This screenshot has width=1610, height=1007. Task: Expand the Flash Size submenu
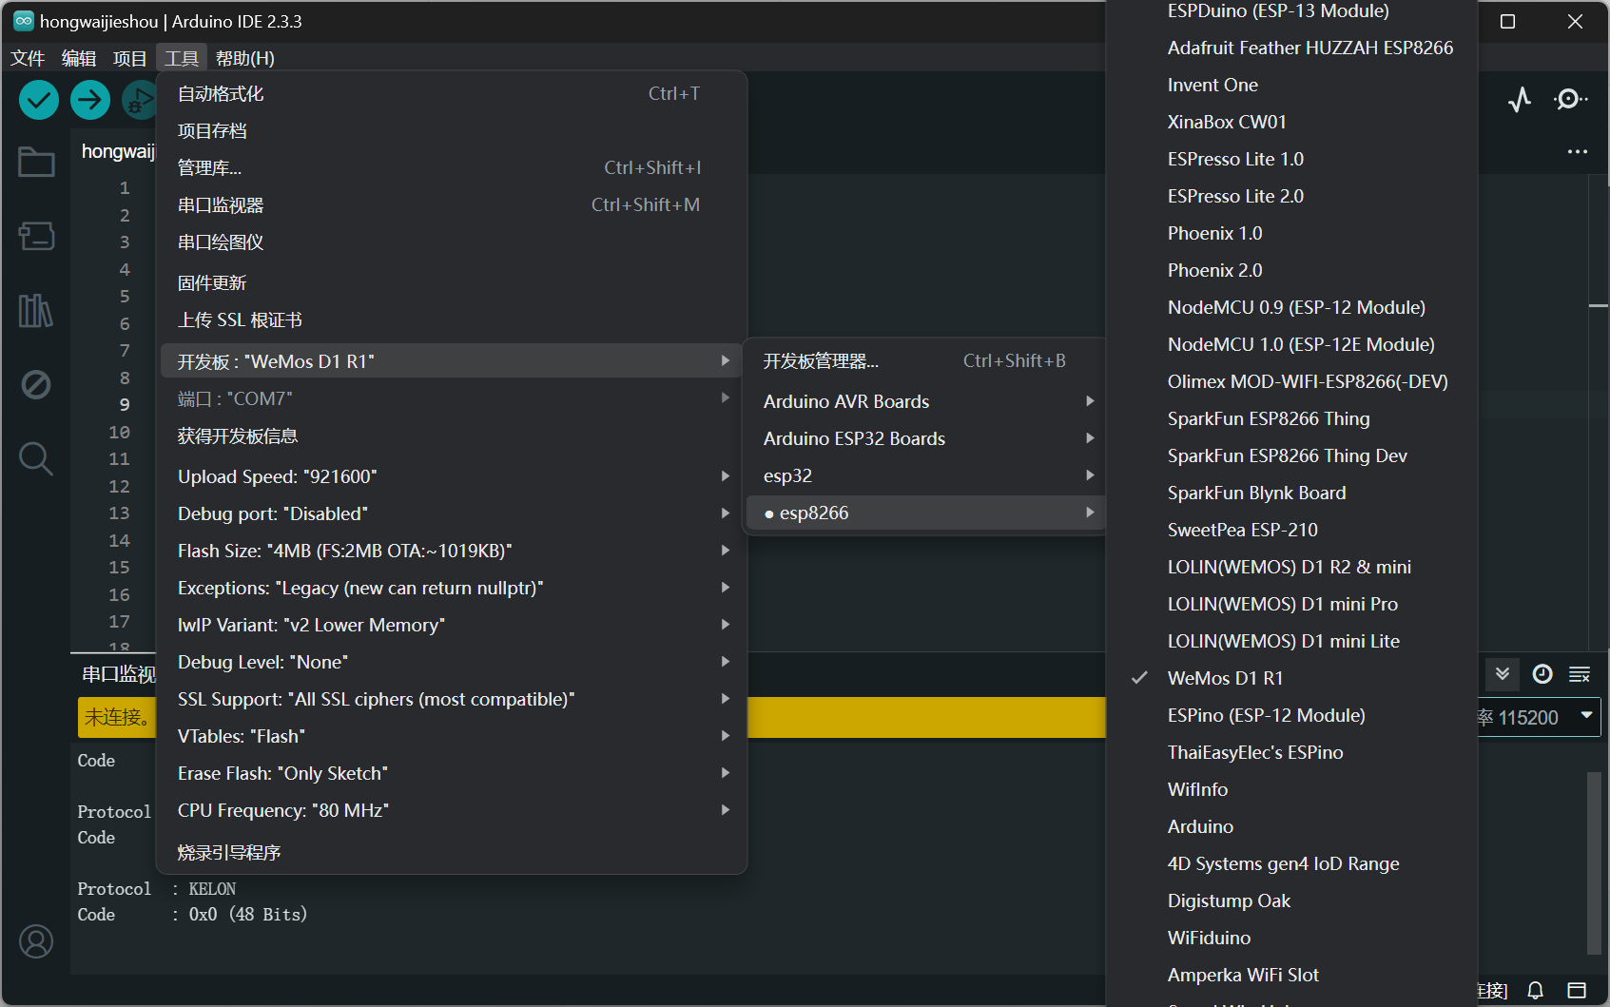[452, 551]
